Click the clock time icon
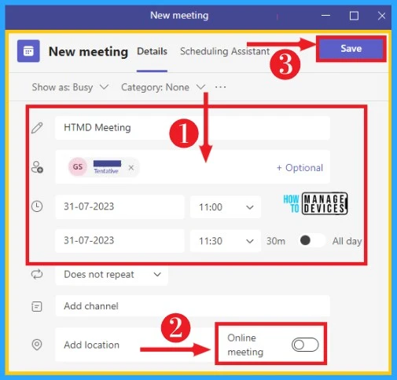This screenshot has height=380, width=397. [37, 206]
